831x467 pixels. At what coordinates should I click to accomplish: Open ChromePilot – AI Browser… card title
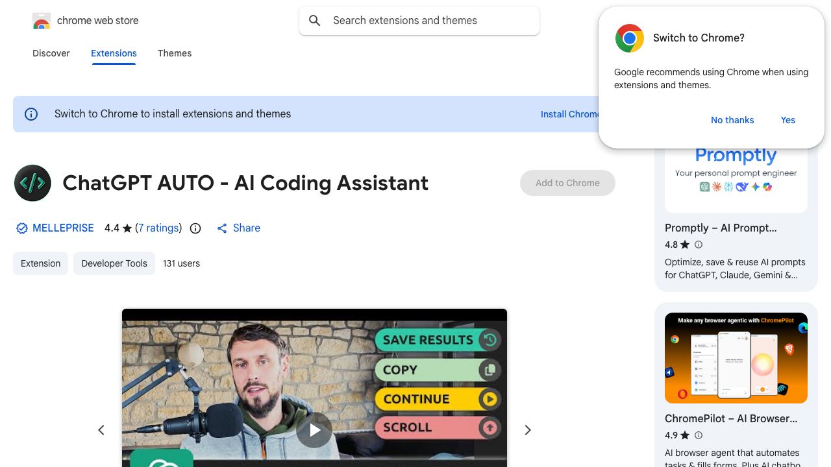731,418
